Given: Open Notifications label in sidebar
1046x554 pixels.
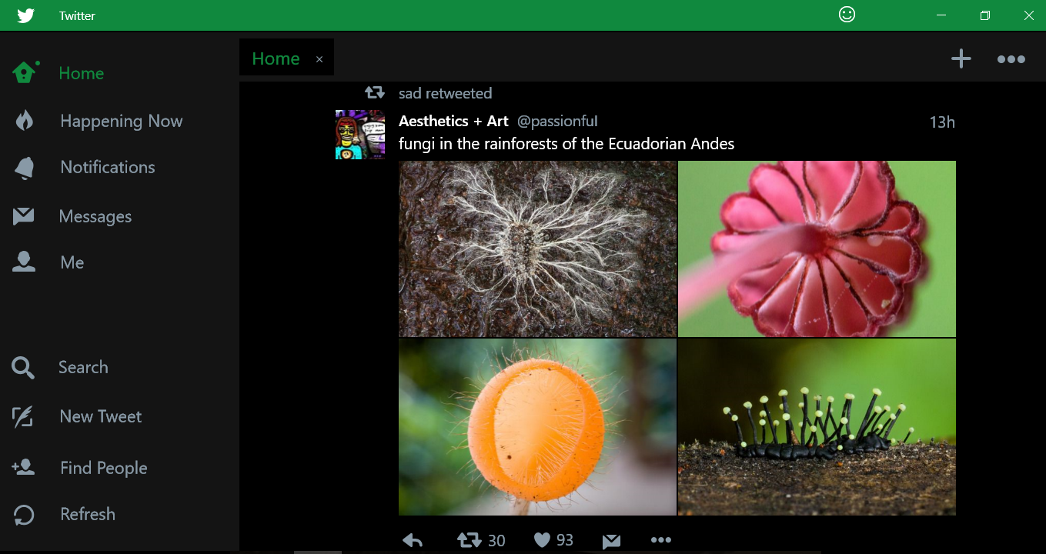Looking at the screenshot, I should [x=108, y=167].
